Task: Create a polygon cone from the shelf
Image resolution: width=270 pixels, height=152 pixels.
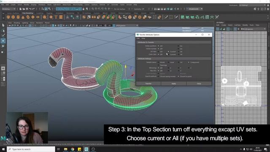Action: [23, 17]
